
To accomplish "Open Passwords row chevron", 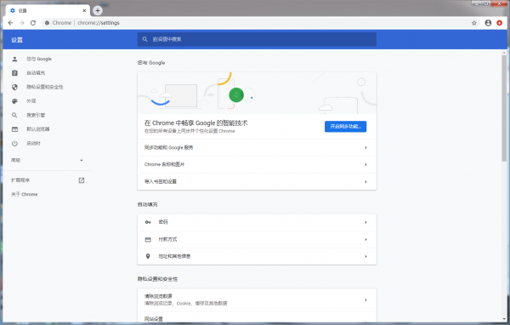I will pos(365,222).
